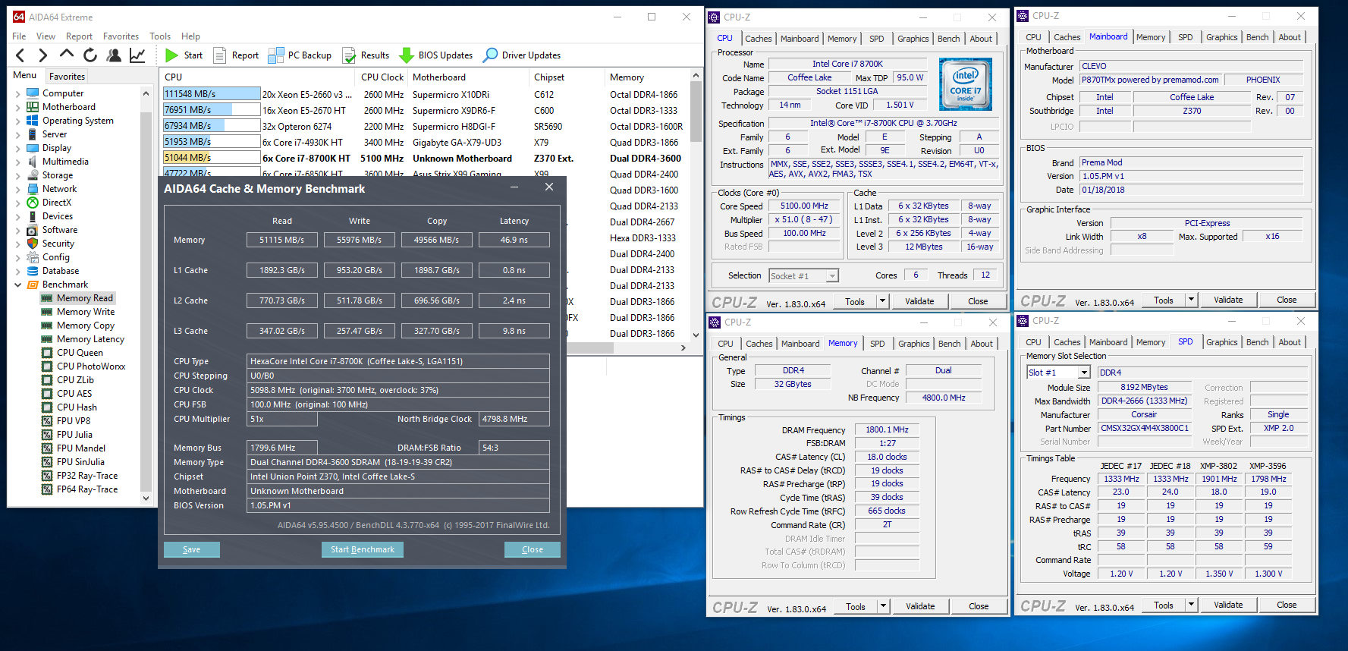The height and width of the screenshot is (651, 1348).
Task: Click the BIOS Updates download icon
Action: click(x=407, y=55)
